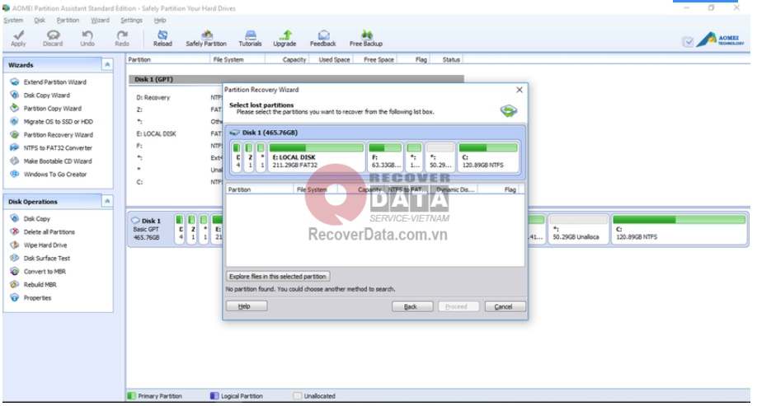Viewport: 757px width, 406px height.
Task: Select C: 120.89GB NTFS block in wizard
Action: coord(487,156)
